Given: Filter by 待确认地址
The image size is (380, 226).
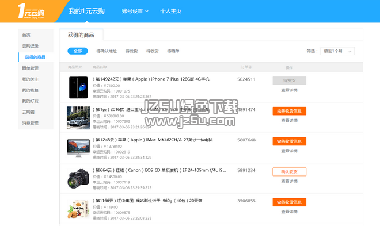Looking at the screenshot, I should tap(107, 51).
